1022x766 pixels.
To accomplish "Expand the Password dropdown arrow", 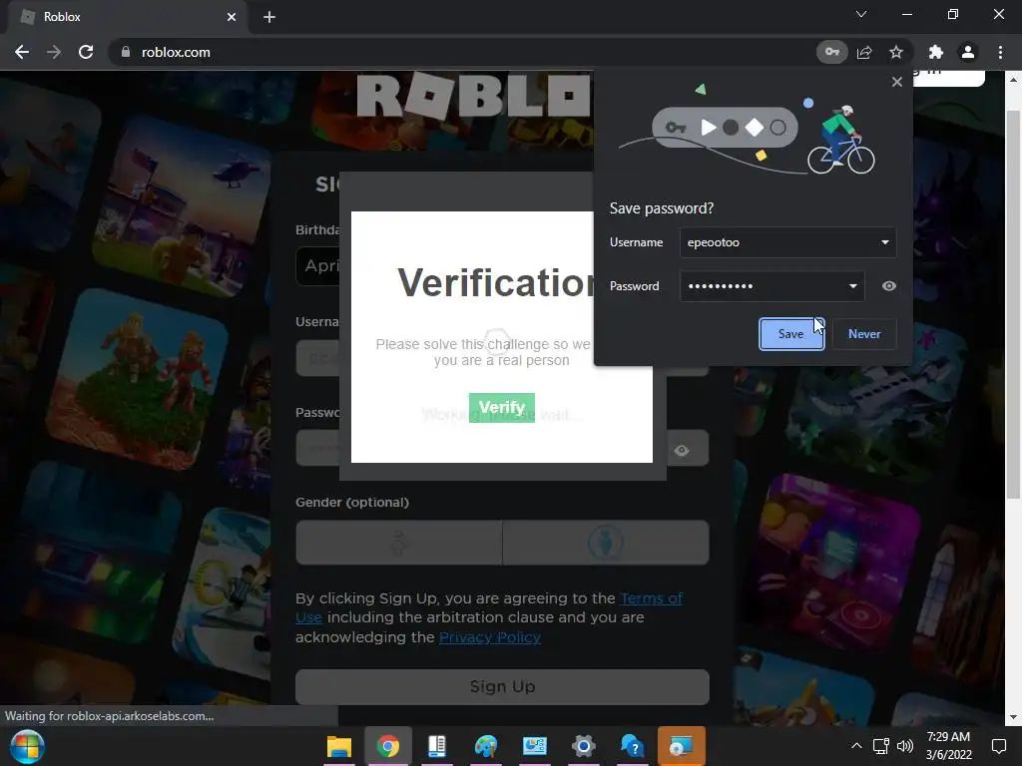I will 852,286.
